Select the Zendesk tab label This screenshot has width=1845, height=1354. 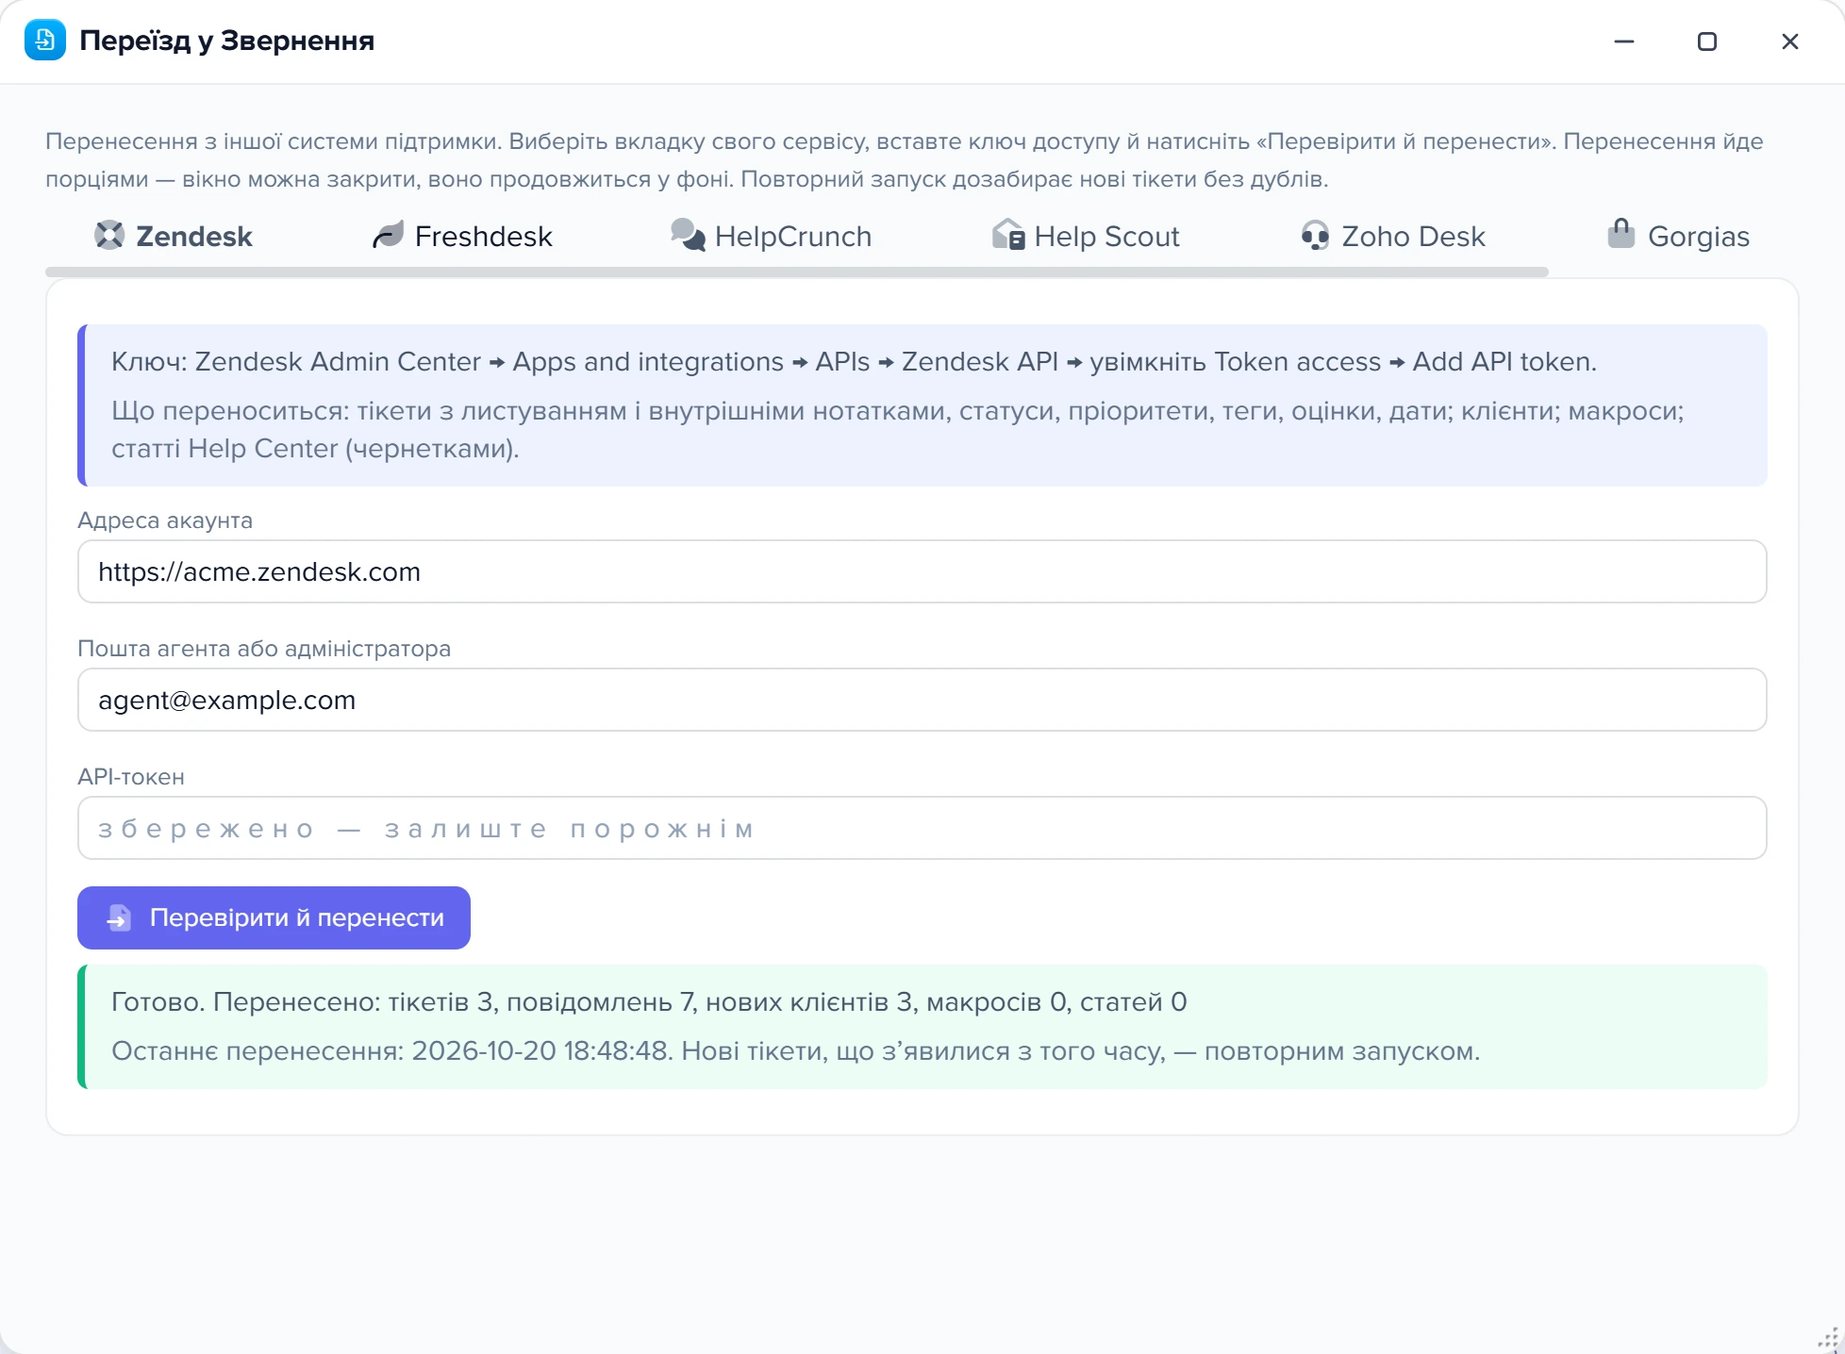click(194, 236)
